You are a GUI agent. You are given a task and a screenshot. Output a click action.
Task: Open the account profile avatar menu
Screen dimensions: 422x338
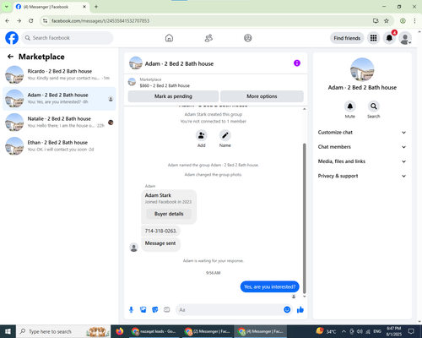coord(405,38)
